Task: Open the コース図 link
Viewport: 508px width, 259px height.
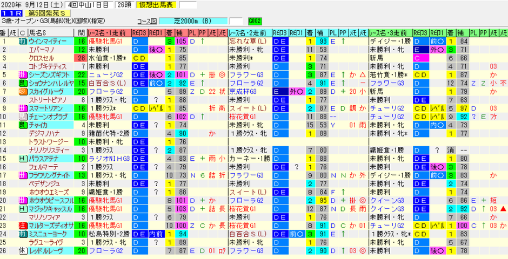Action: click(x=147, y=22)
